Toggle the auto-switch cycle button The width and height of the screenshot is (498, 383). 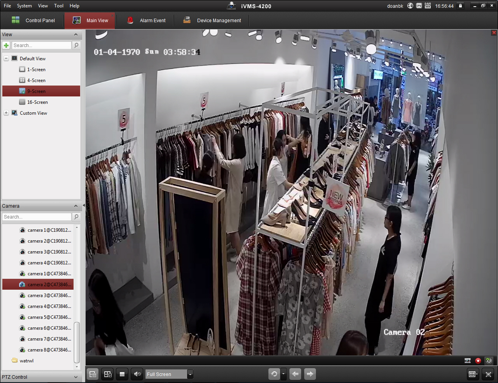pyautogui.click(x=274, y=374)
